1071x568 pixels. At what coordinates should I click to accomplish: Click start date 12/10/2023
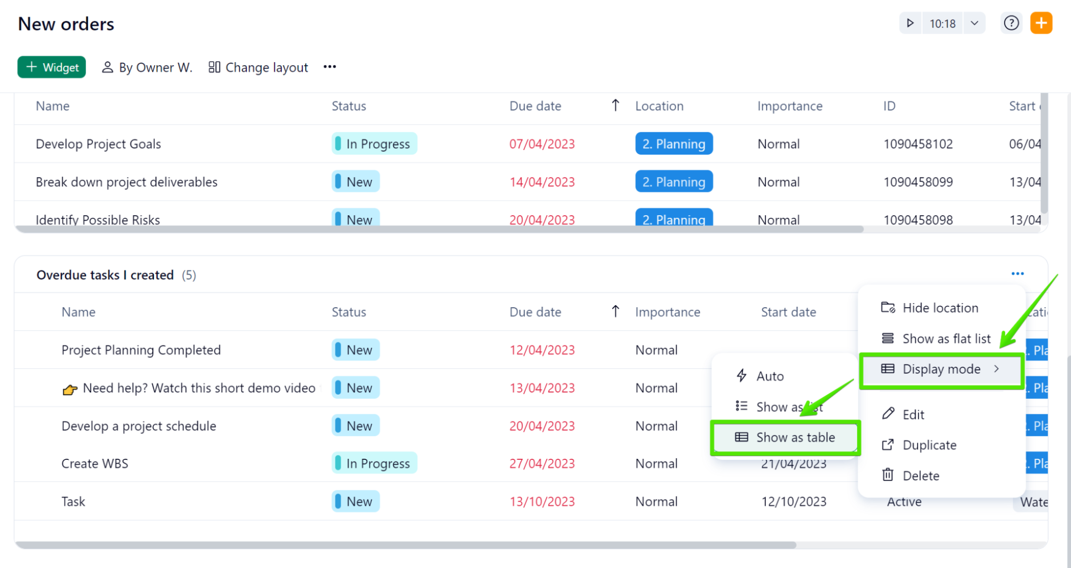pyautogui.click(x=794, y=502)
